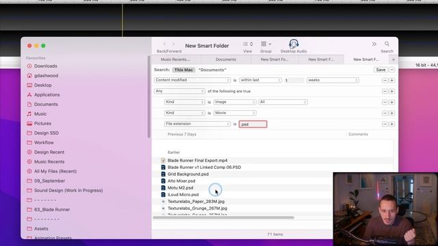Select Alto Mixer.psd file
This screenshot has height=246, width=438.
[x=181, y=181]
